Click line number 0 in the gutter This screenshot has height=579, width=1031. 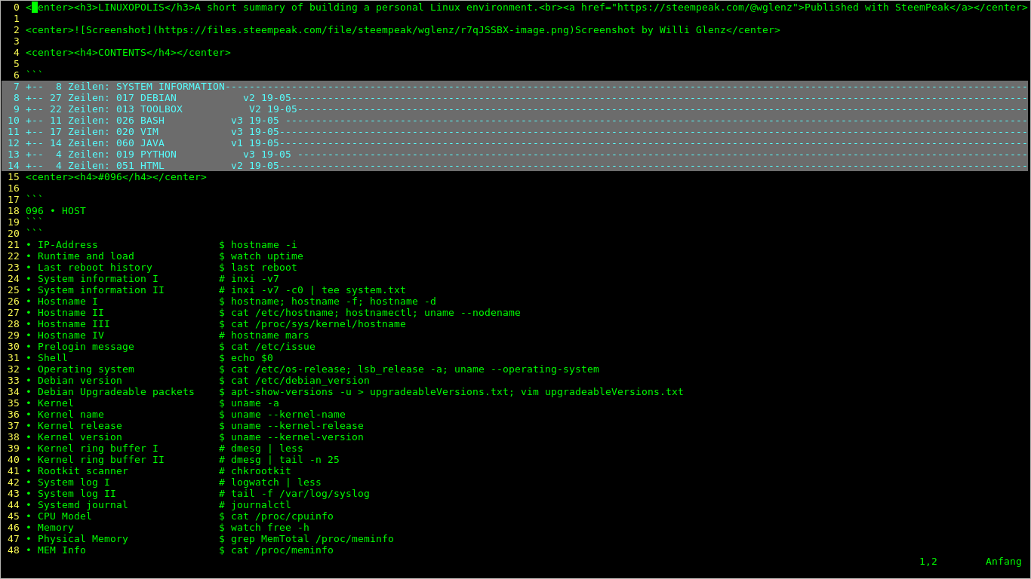(17, 8)
